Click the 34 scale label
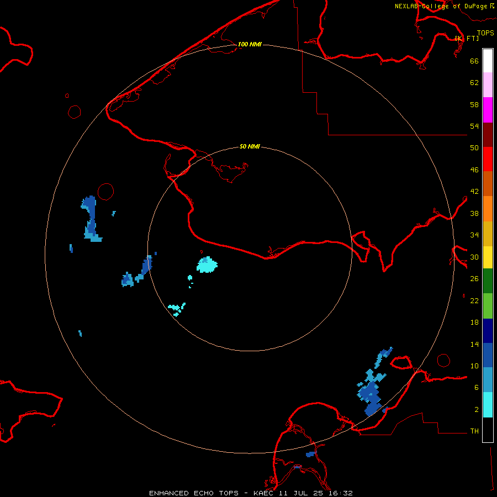 click(474, 235)
